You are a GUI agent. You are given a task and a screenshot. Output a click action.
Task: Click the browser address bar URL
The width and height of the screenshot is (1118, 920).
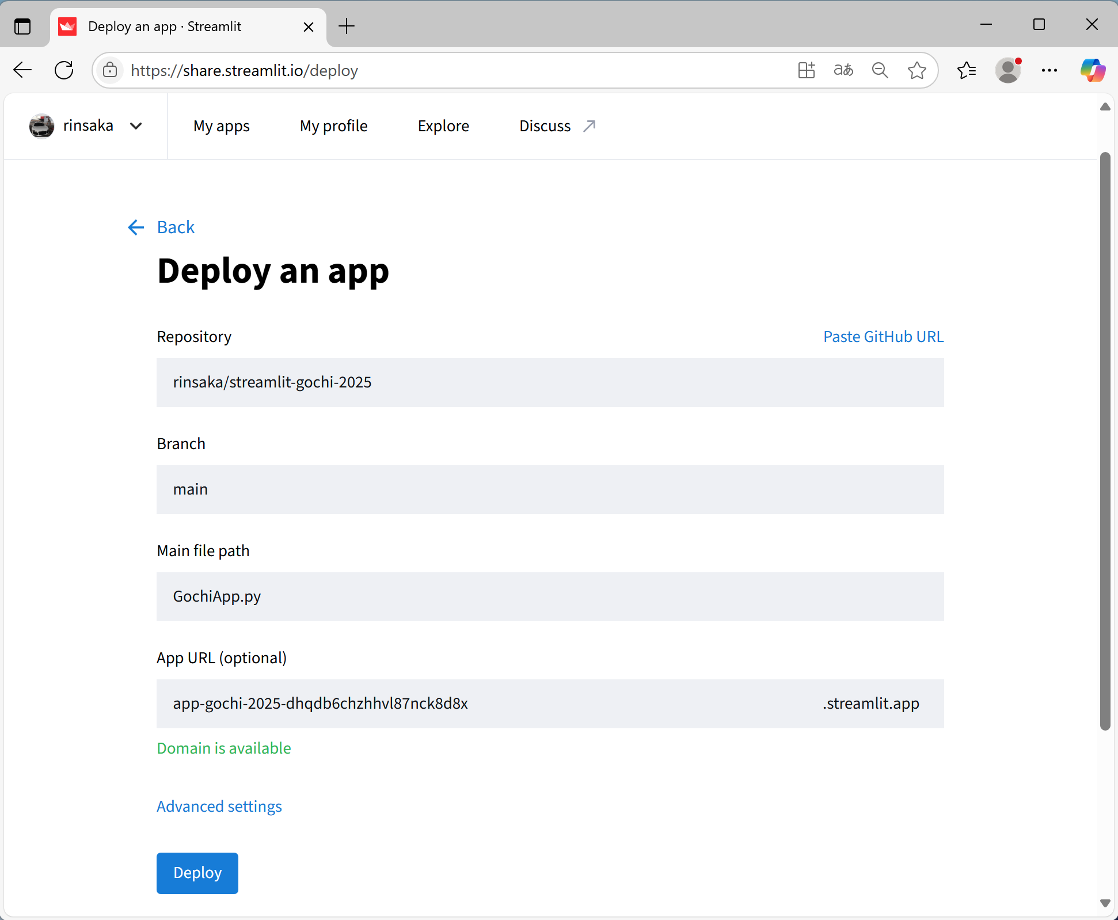[x=244, y=70]
